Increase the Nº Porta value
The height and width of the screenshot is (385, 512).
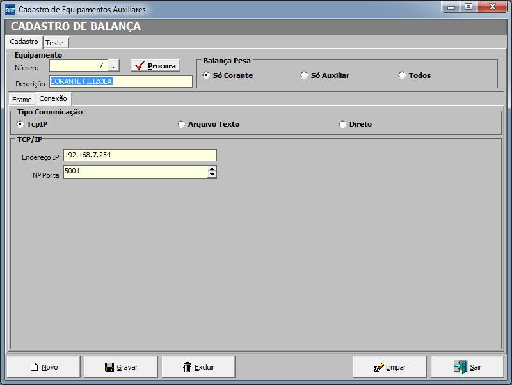click(212, 169)
